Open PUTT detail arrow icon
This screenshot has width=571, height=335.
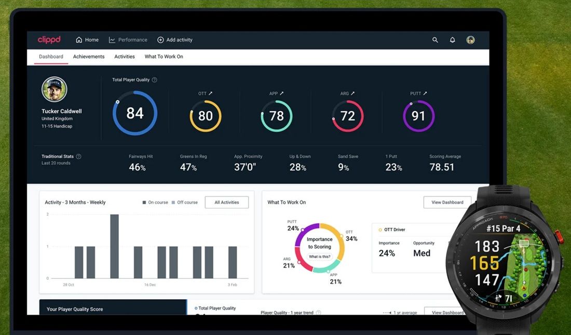click(425, 93)
